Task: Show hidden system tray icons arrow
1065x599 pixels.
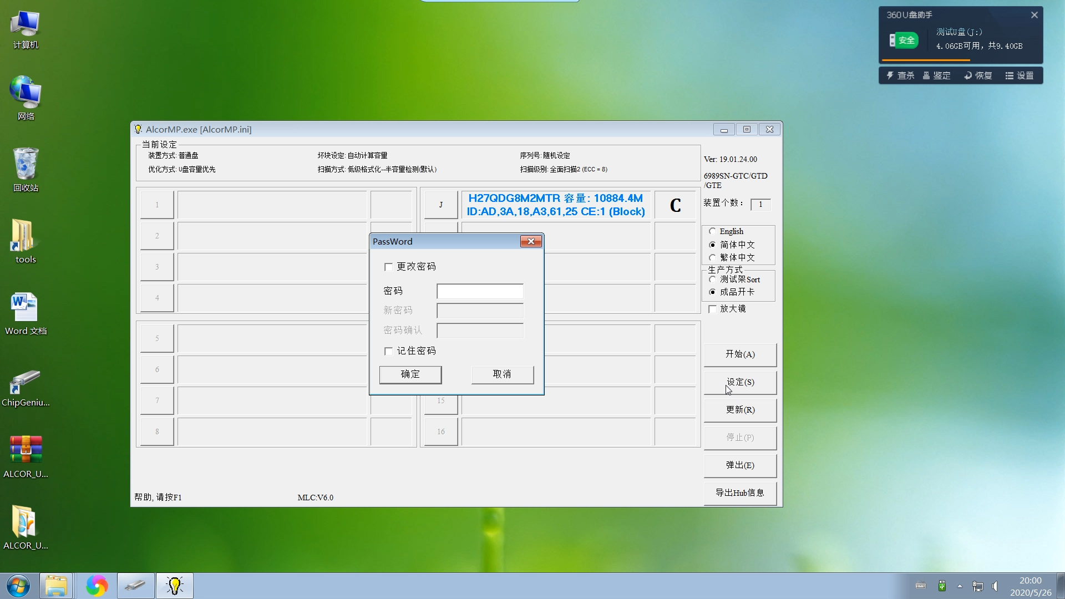Action: click(x=960, y=586)
